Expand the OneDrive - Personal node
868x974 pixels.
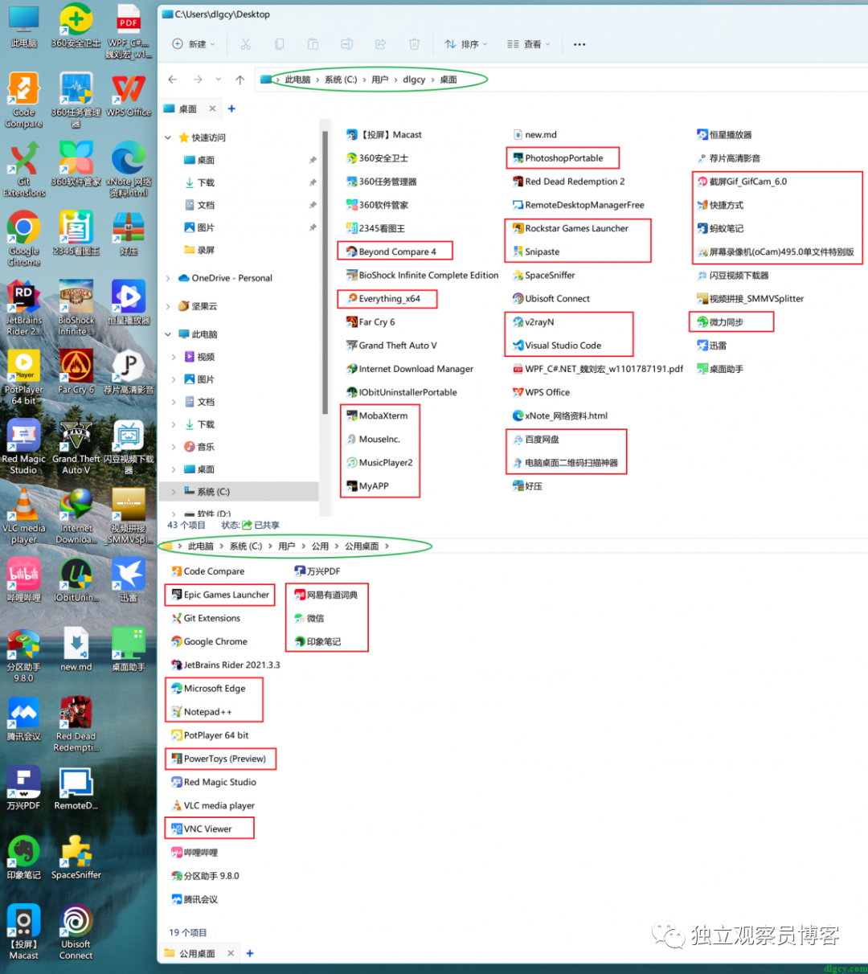[168, 278]
